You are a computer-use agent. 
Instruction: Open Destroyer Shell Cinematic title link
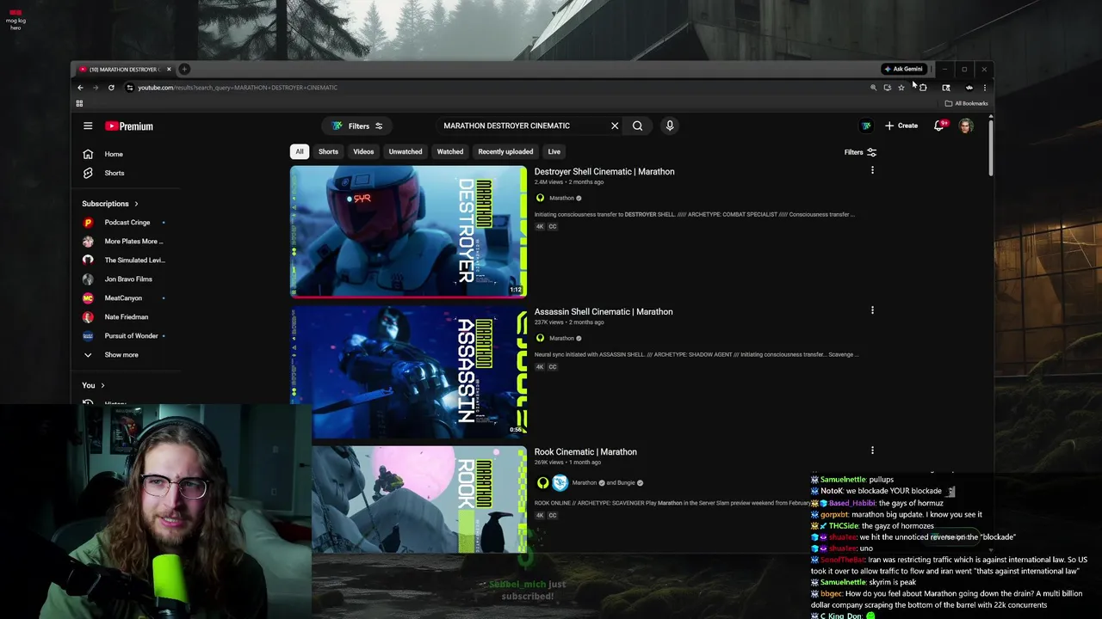(604, 172)
